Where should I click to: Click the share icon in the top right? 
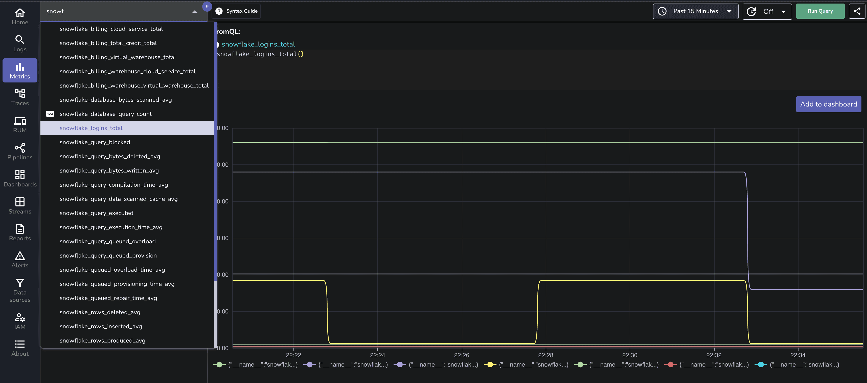click(857, 11)
